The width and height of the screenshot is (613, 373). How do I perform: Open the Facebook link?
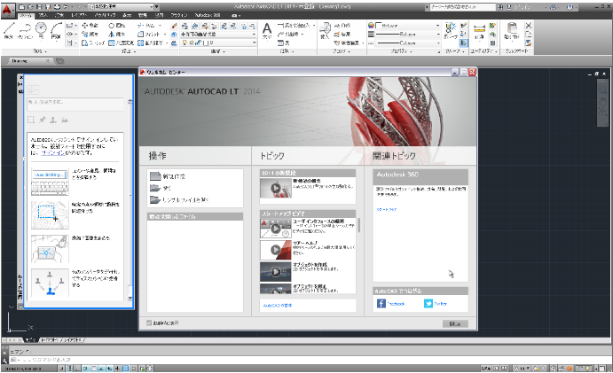(x=391, y=304)
